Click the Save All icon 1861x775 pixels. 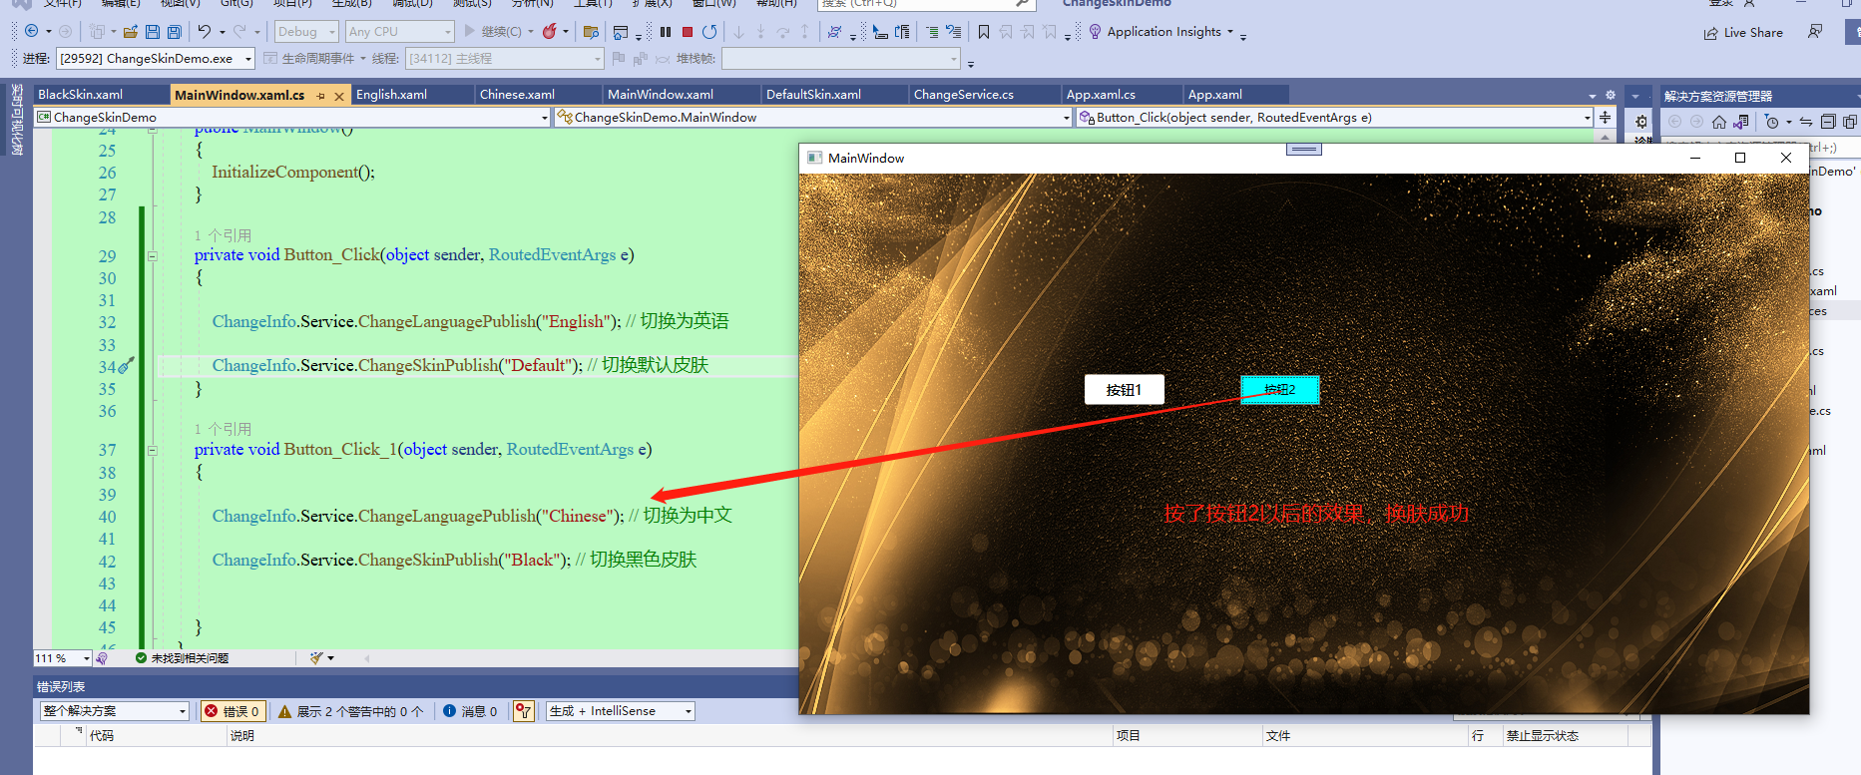pyautogui.click(x=175, y=32)
